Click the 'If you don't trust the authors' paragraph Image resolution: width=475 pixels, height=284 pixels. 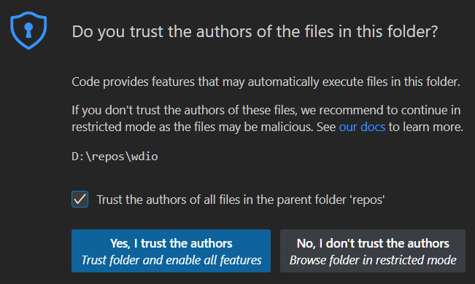pos(268,119)
